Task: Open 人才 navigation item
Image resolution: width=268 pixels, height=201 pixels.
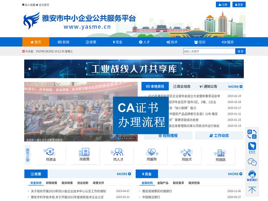Action: click(144, 42)
